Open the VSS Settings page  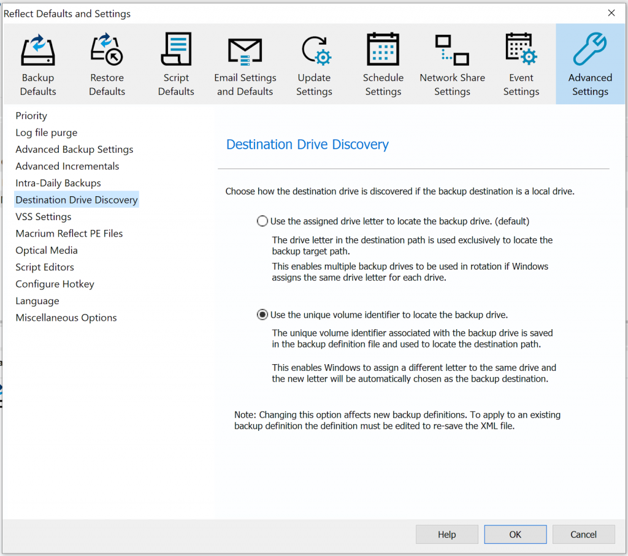(43, 216)
